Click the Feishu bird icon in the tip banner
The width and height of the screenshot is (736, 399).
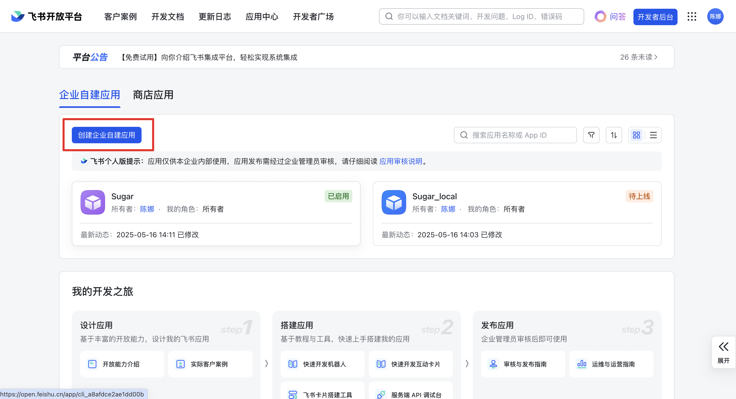point(84,161)
